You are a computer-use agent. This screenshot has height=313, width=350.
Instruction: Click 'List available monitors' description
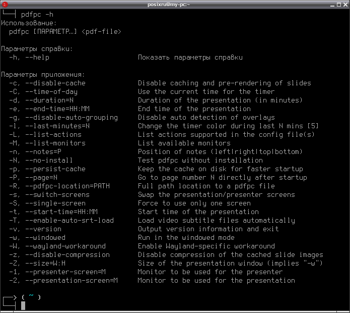pos(184,143)
